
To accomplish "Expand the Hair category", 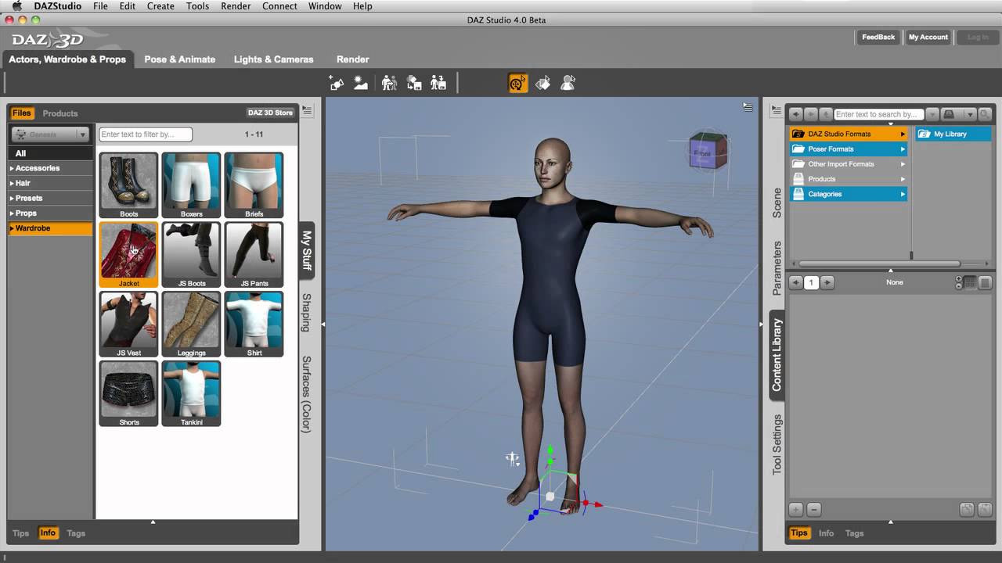I will (50, 183).
